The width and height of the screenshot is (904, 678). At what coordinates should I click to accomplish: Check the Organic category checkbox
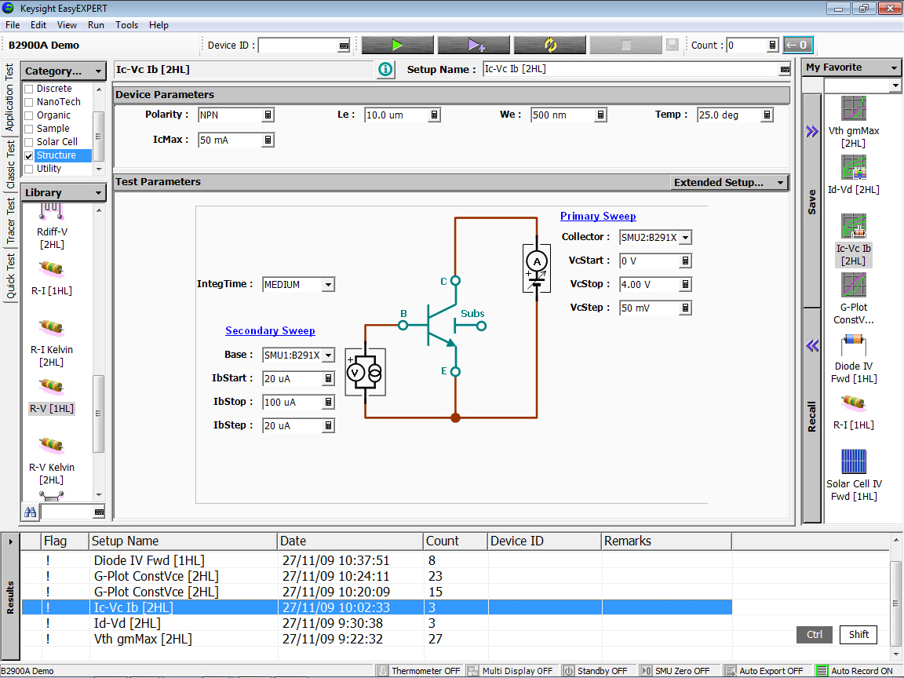29,115
